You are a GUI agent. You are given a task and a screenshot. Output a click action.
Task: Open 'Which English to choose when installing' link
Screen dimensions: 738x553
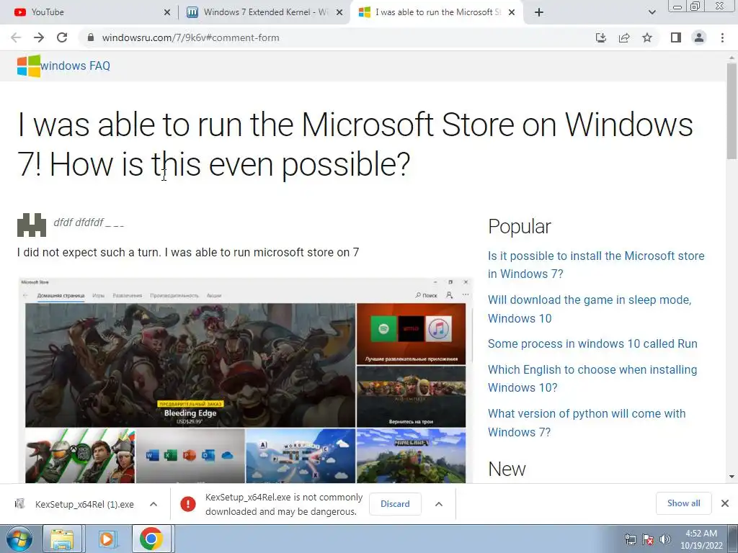tap(592, 379)
